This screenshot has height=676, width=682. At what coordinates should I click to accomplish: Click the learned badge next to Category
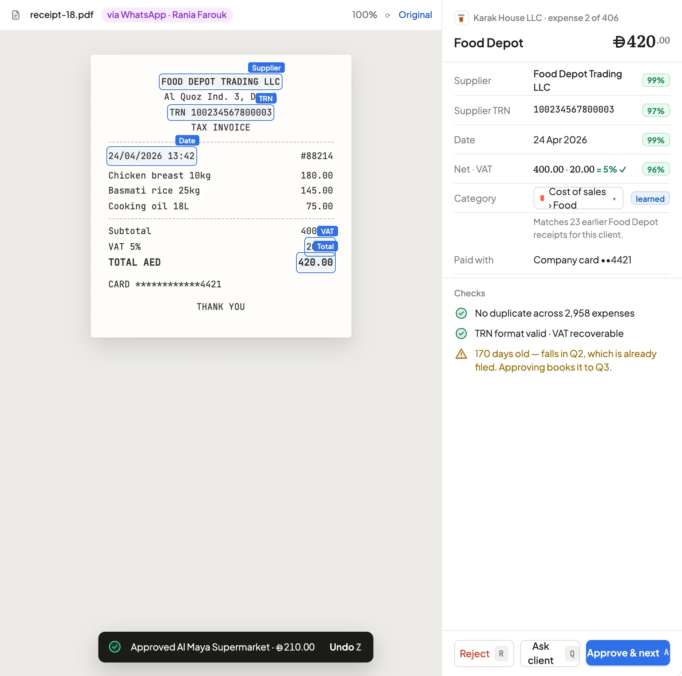coord(650,199)
